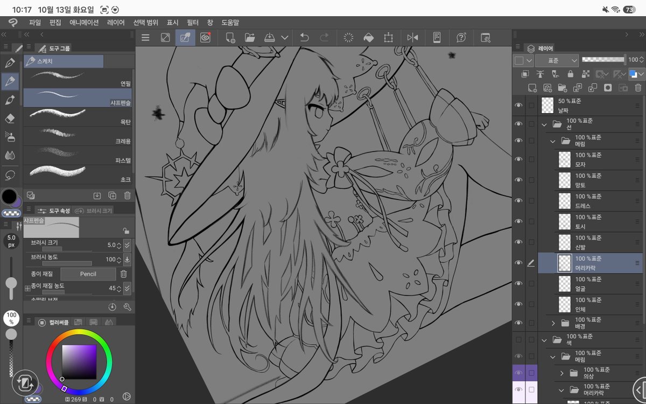Click the Flip Horizontal icon
Screen dimensions: 646x404
413,38
